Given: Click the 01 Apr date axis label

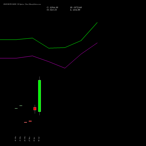Looking at the screenshot, I should click(x=34, y=139).
